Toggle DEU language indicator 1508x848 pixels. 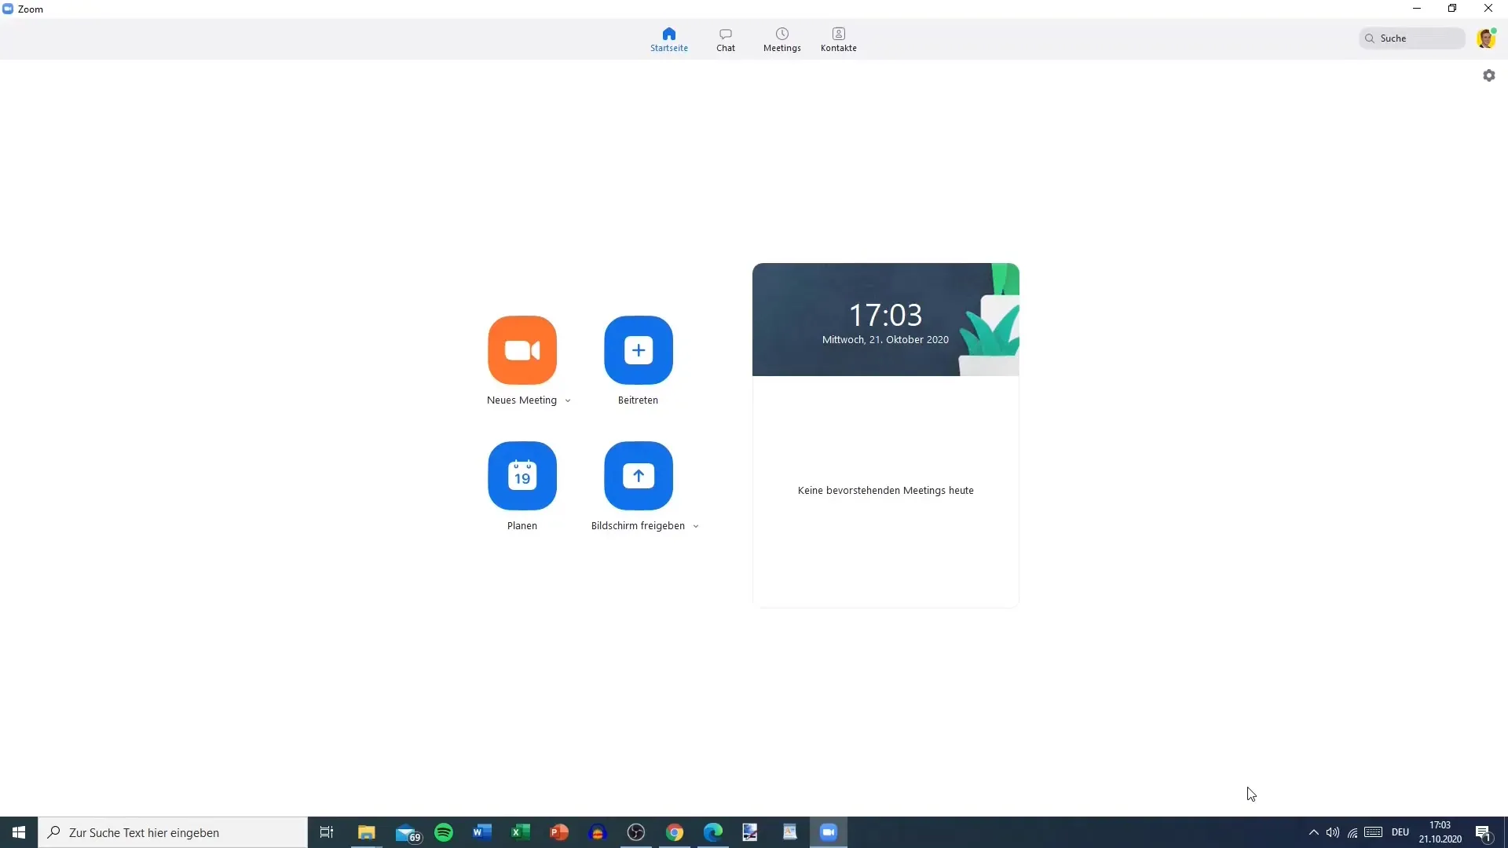click(1400, 832)
